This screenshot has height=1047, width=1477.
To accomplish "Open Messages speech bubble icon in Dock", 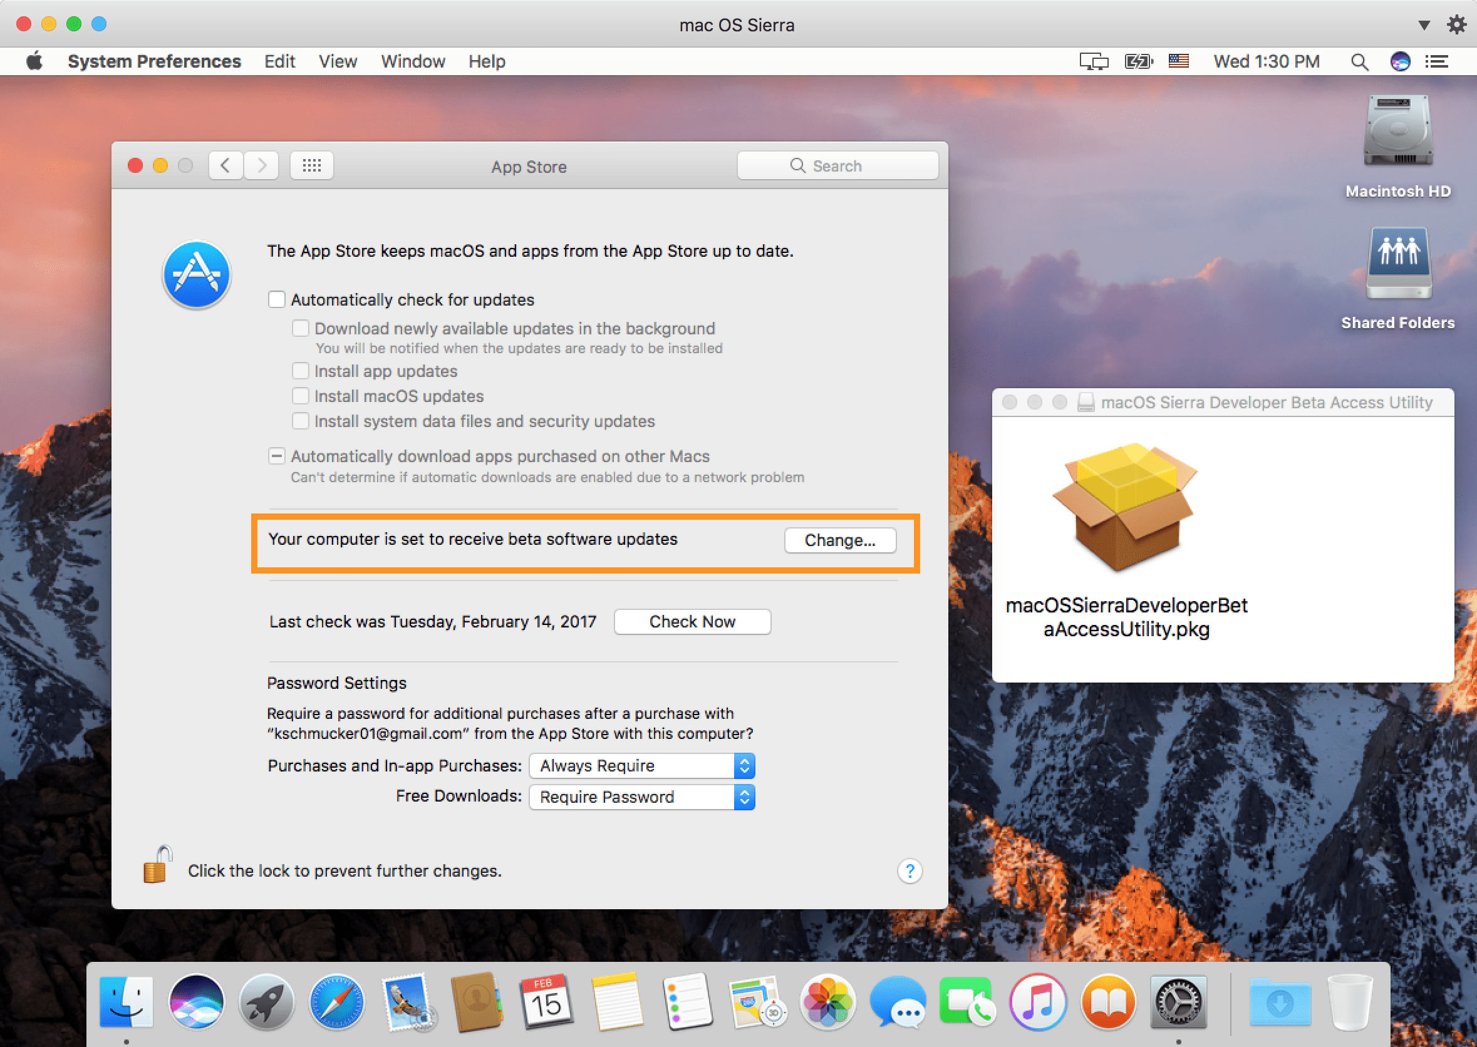I will pos(898,1002).
